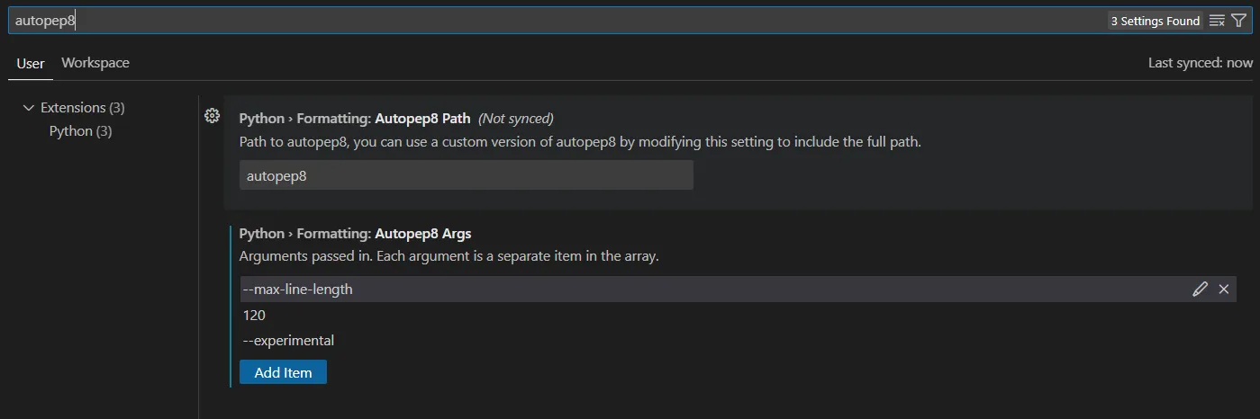Edit the --max-line-length argument with pencil
The width and height of the screenshot is (1260, 419).
[1200, 289]
